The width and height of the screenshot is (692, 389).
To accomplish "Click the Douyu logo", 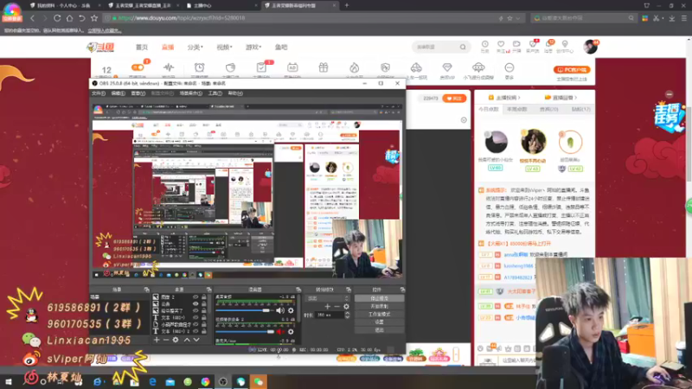I will point(100,48).
